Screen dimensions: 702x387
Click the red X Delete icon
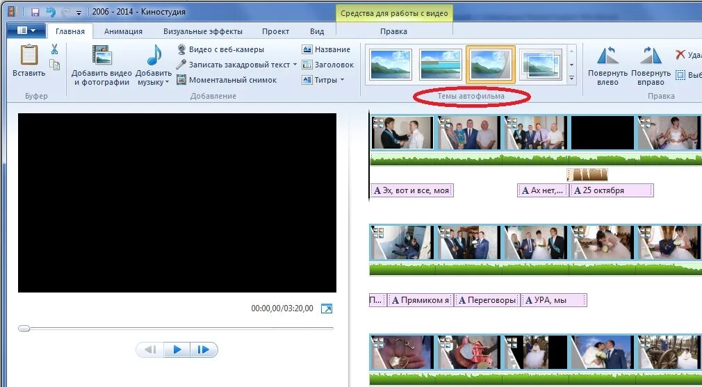click(x=680, y=55)
